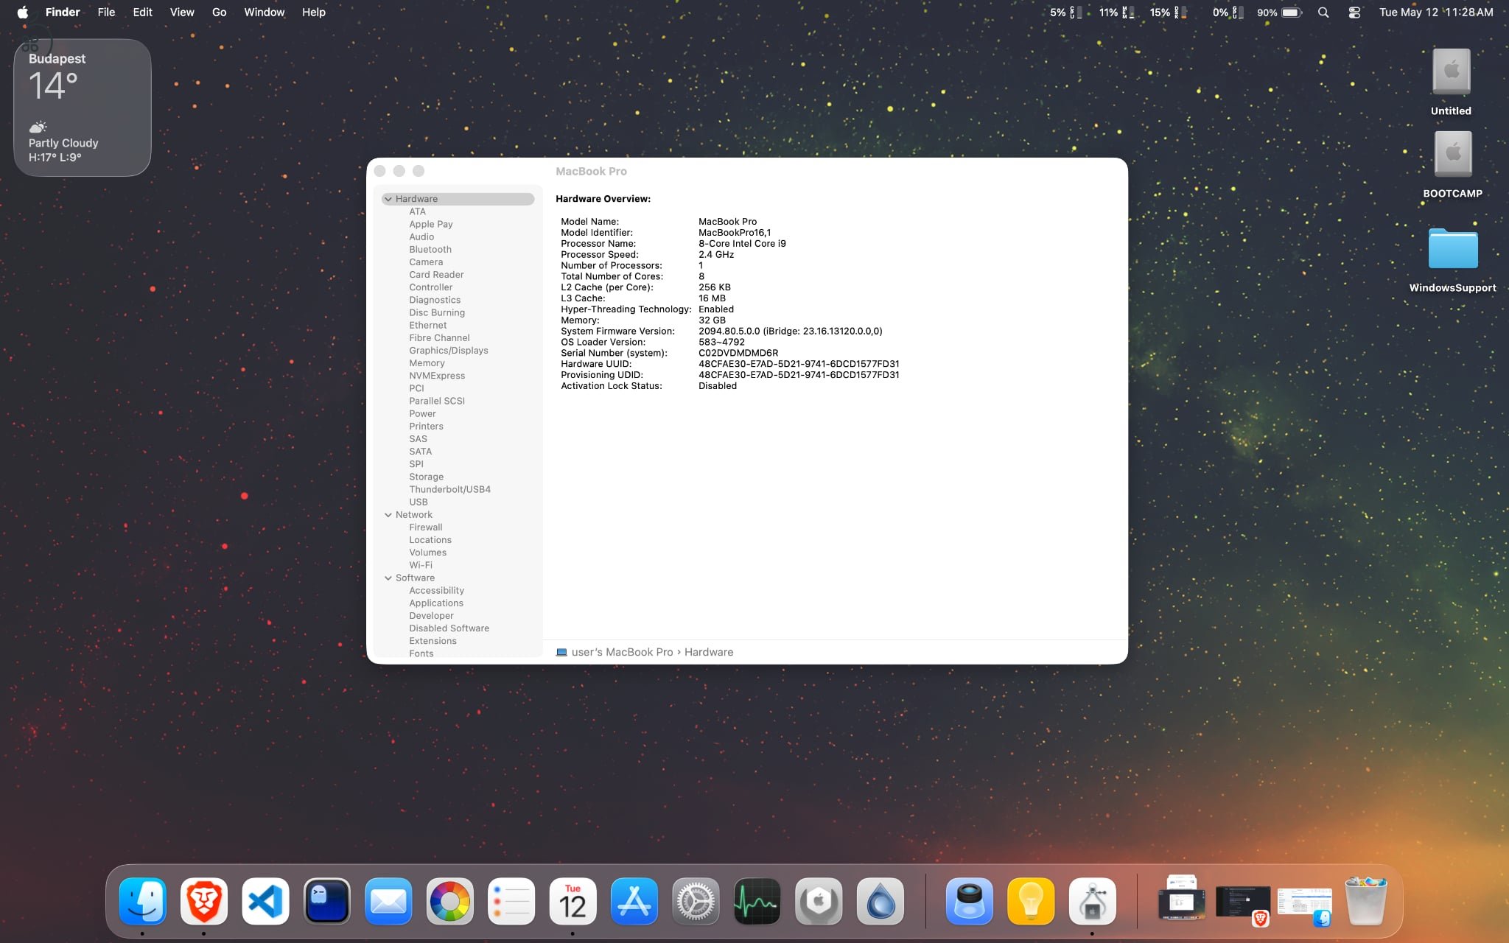The height and width of the screenshot is (943, 1509).
Task: Select Disabled Software in sidebar
Action: [449, 628]
